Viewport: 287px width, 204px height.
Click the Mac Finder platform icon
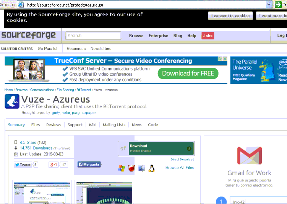[x=141, y=168]
